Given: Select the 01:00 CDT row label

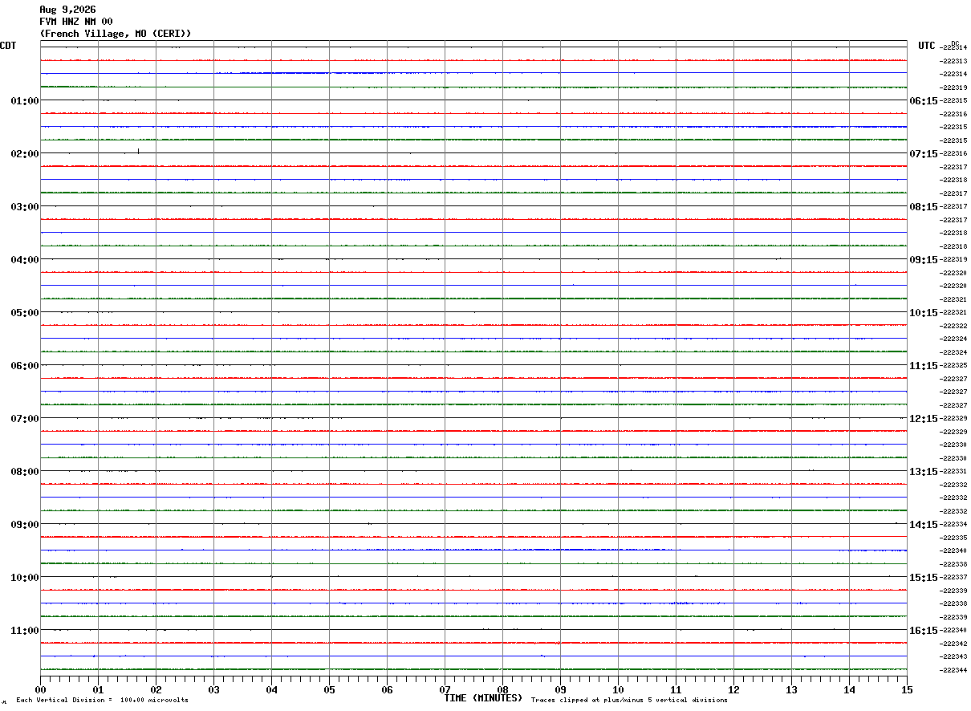Looking at the screenshot, I should [25, 101].
